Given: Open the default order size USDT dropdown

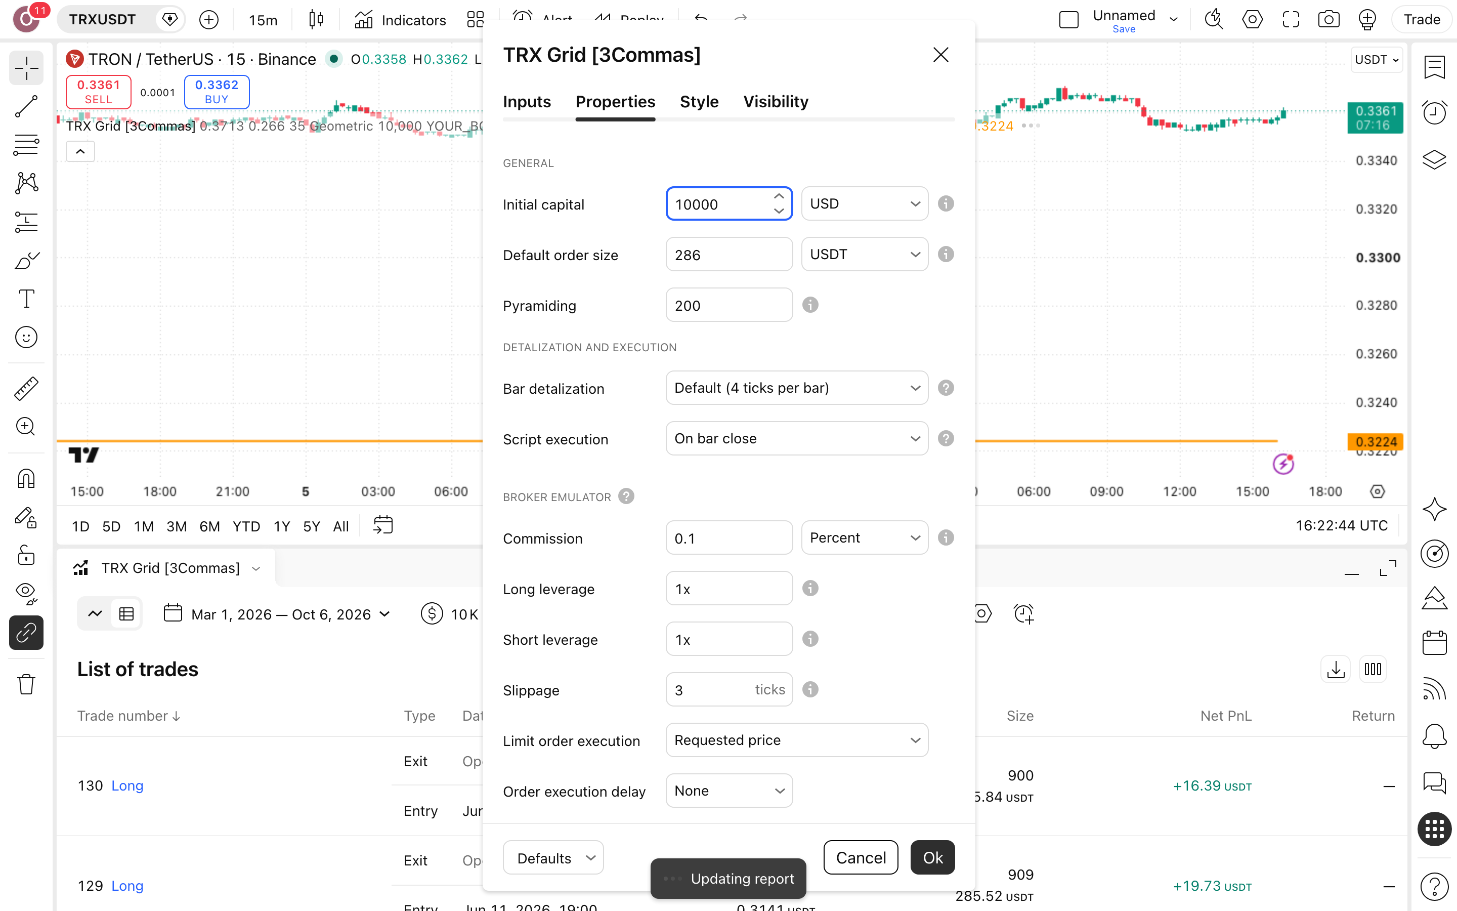Looking at the screenshot, I should click(865, 254).
